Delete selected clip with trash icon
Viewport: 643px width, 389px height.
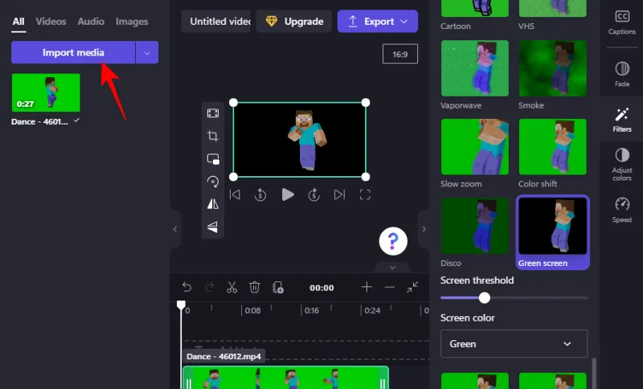click(254, 288)
